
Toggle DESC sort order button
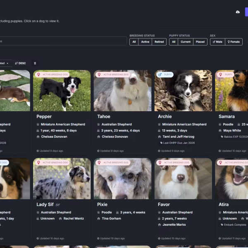tap(20, 63)
